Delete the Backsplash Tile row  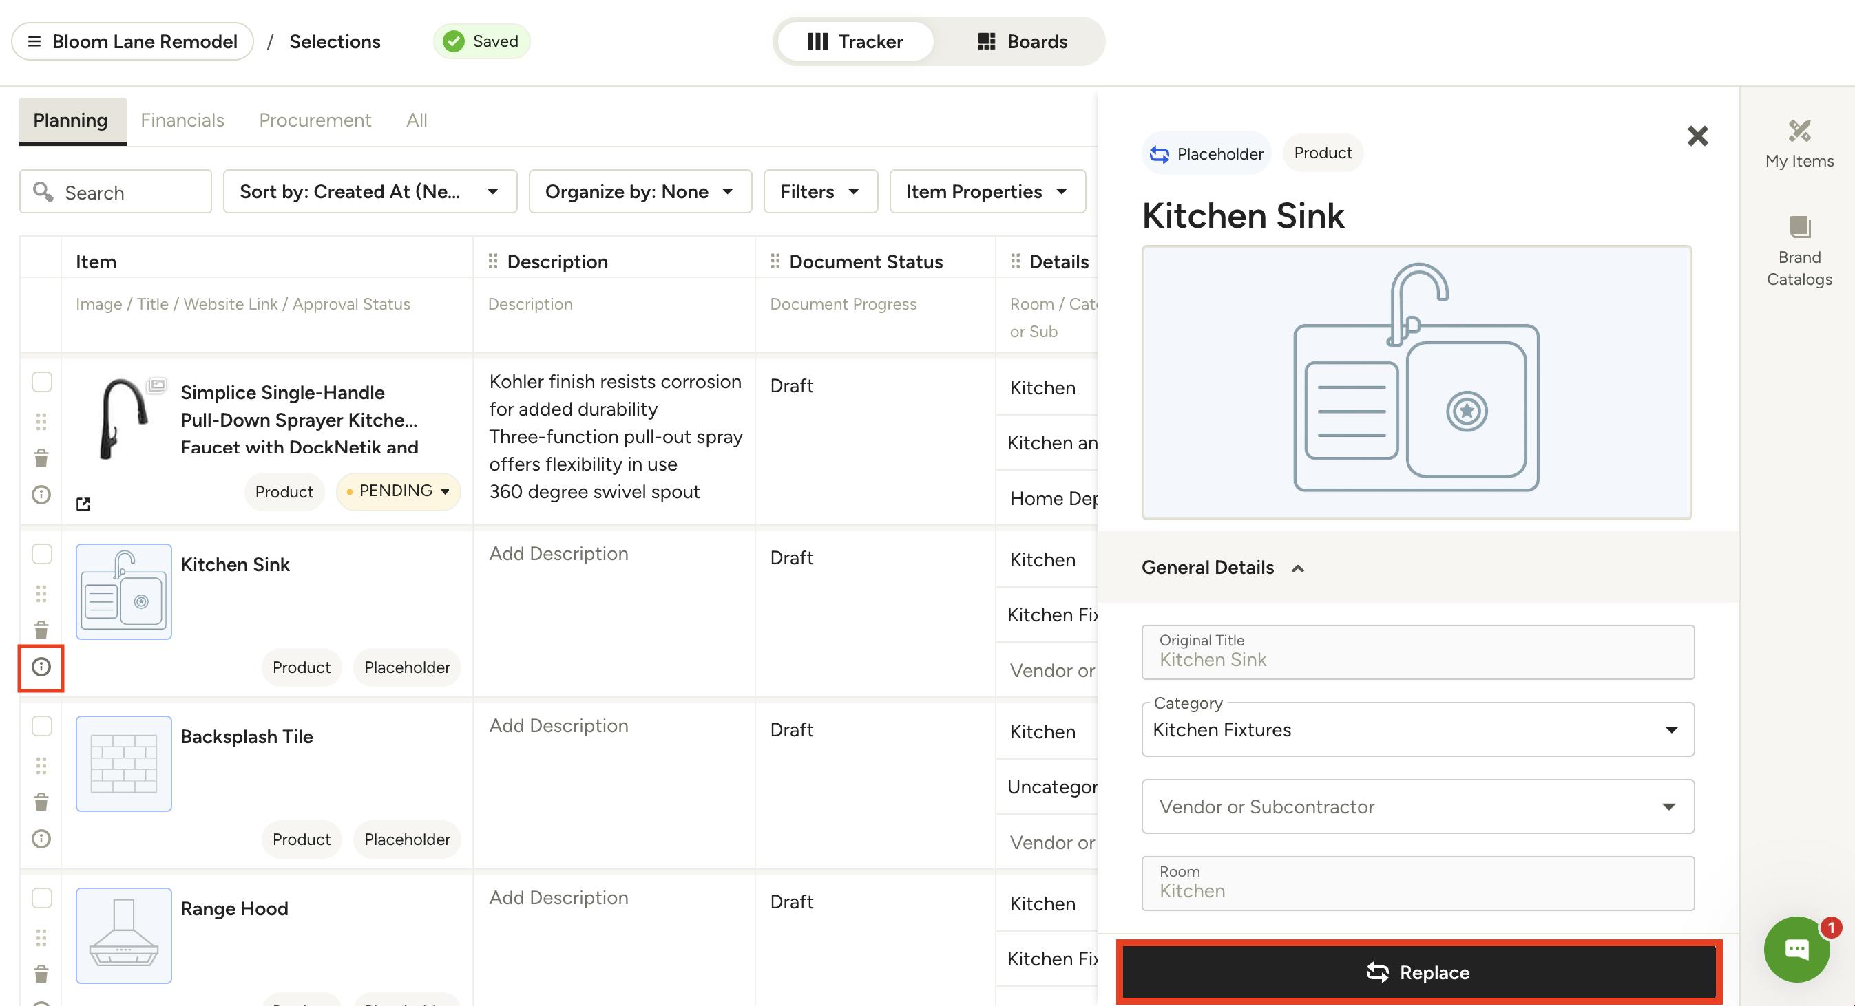41,801
